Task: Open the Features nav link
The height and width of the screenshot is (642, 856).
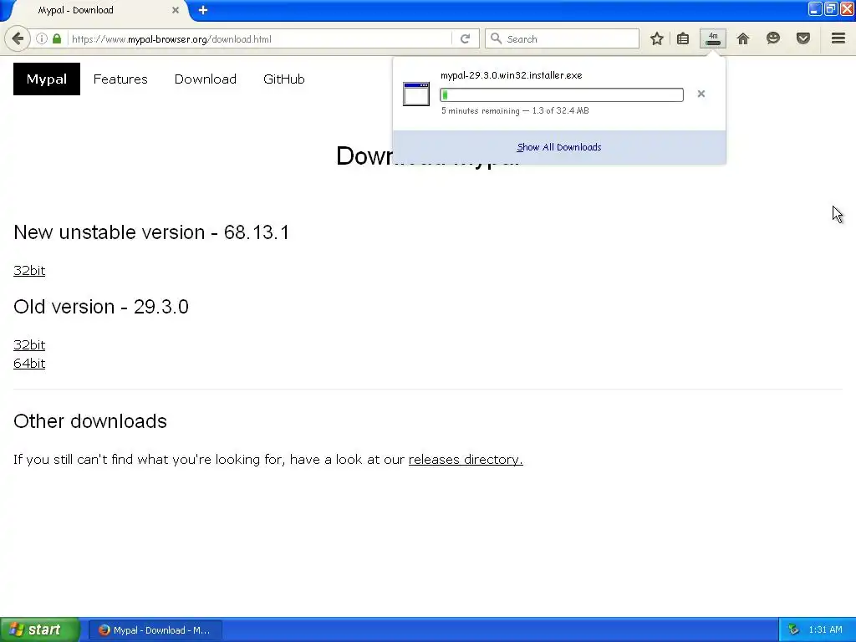Action: pos(120,79)
